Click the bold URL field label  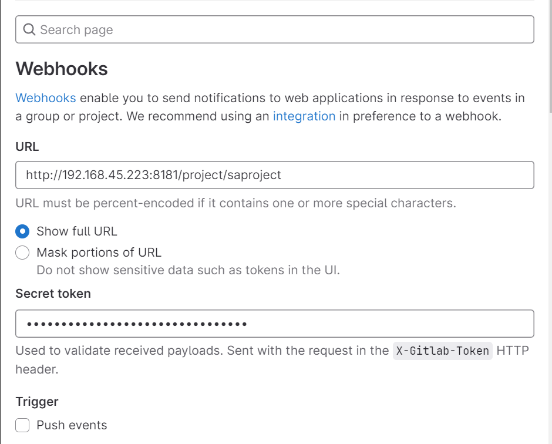(27, 147)
